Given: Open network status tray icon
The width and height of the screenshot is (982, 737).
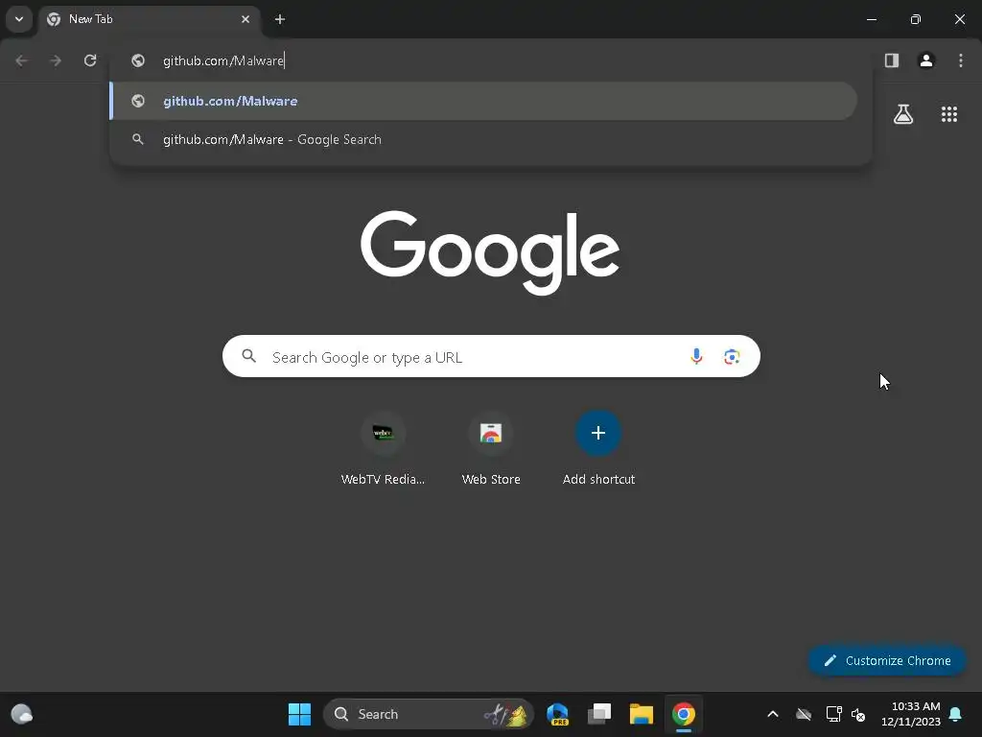Looking at the screenshot, I should click(x=833, y=714).
